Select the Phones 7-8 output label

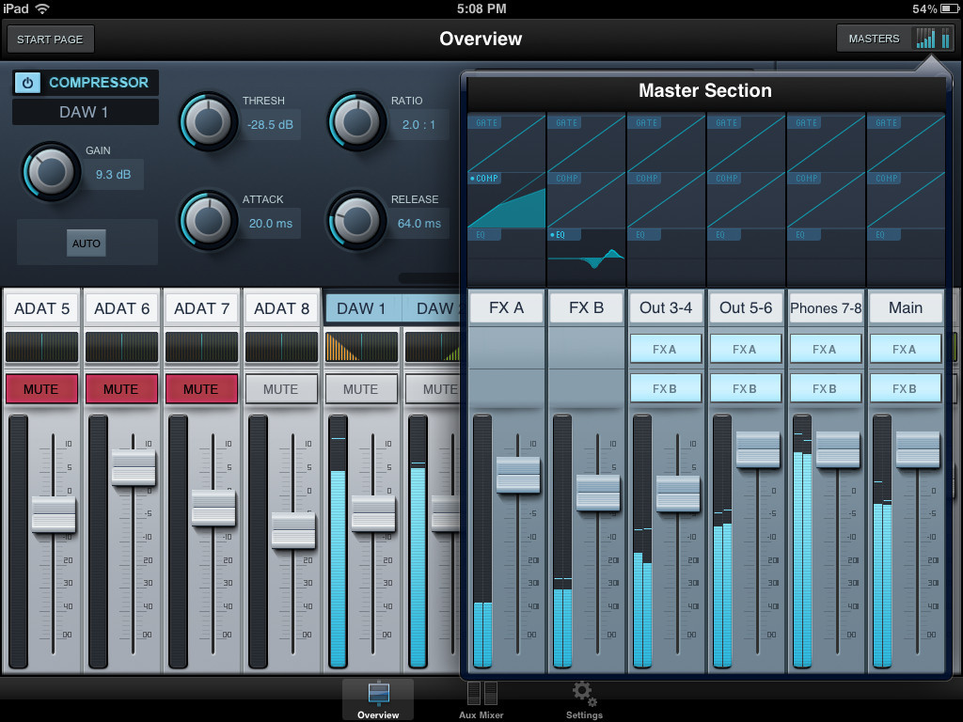click(x=826, y=307)
